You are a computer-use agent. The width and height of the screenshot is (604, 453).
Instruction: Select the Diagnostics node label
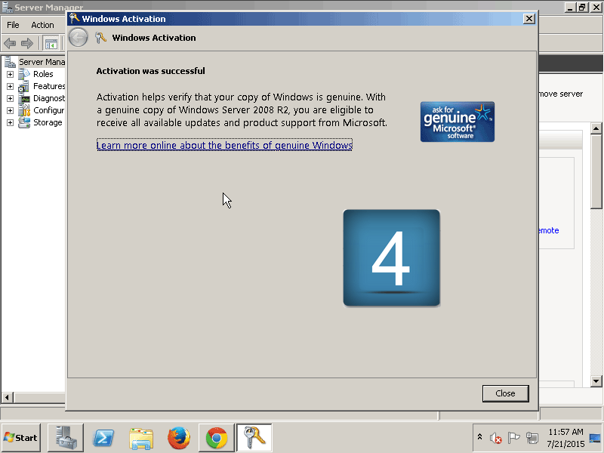coord(49,98)
